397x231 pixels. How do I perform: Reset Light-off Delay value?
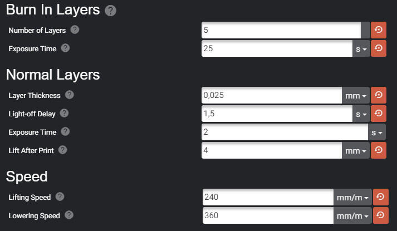379,114
